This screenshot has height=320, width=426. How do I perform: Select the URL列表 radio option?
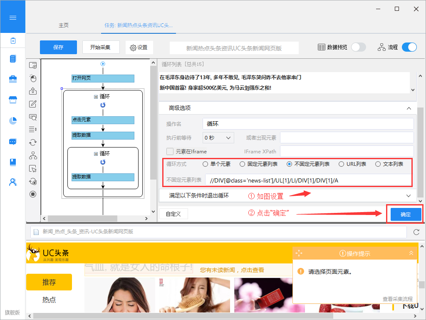pos(341,164)
